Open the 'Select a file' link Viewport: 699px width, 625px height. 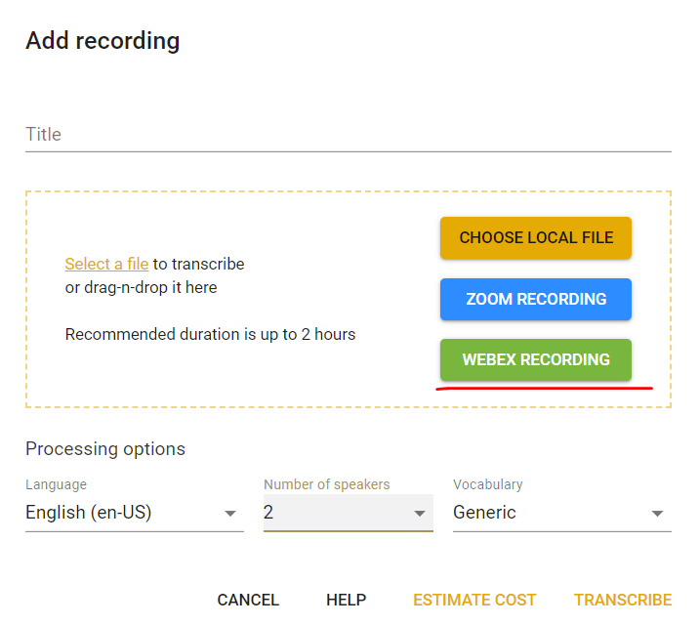point(106,264)
